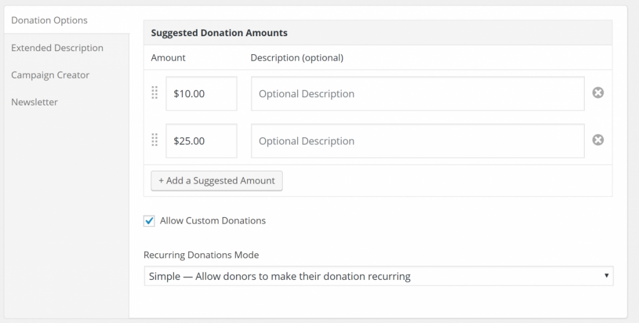Click the Add a Suggested Amount button
This screenshot has height=323, width=639.
(217, 181)
